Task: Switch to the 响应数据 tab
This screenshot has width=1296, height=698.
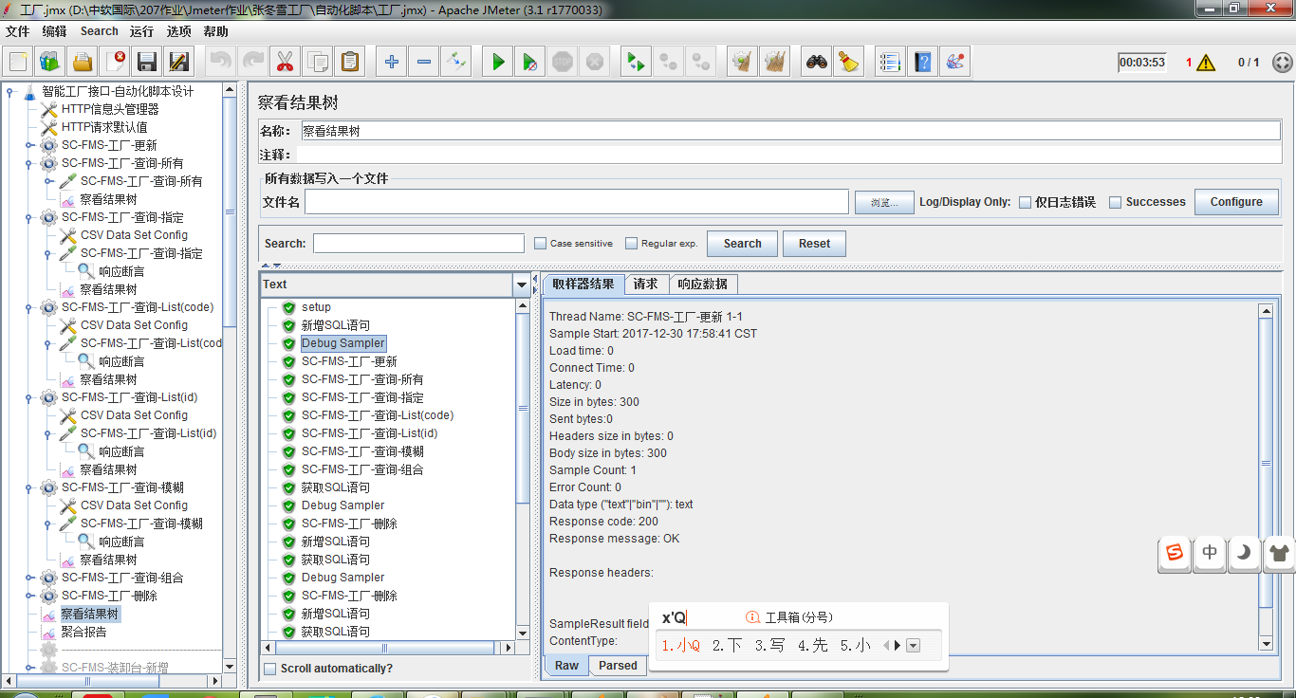Action: click(703, 285)
